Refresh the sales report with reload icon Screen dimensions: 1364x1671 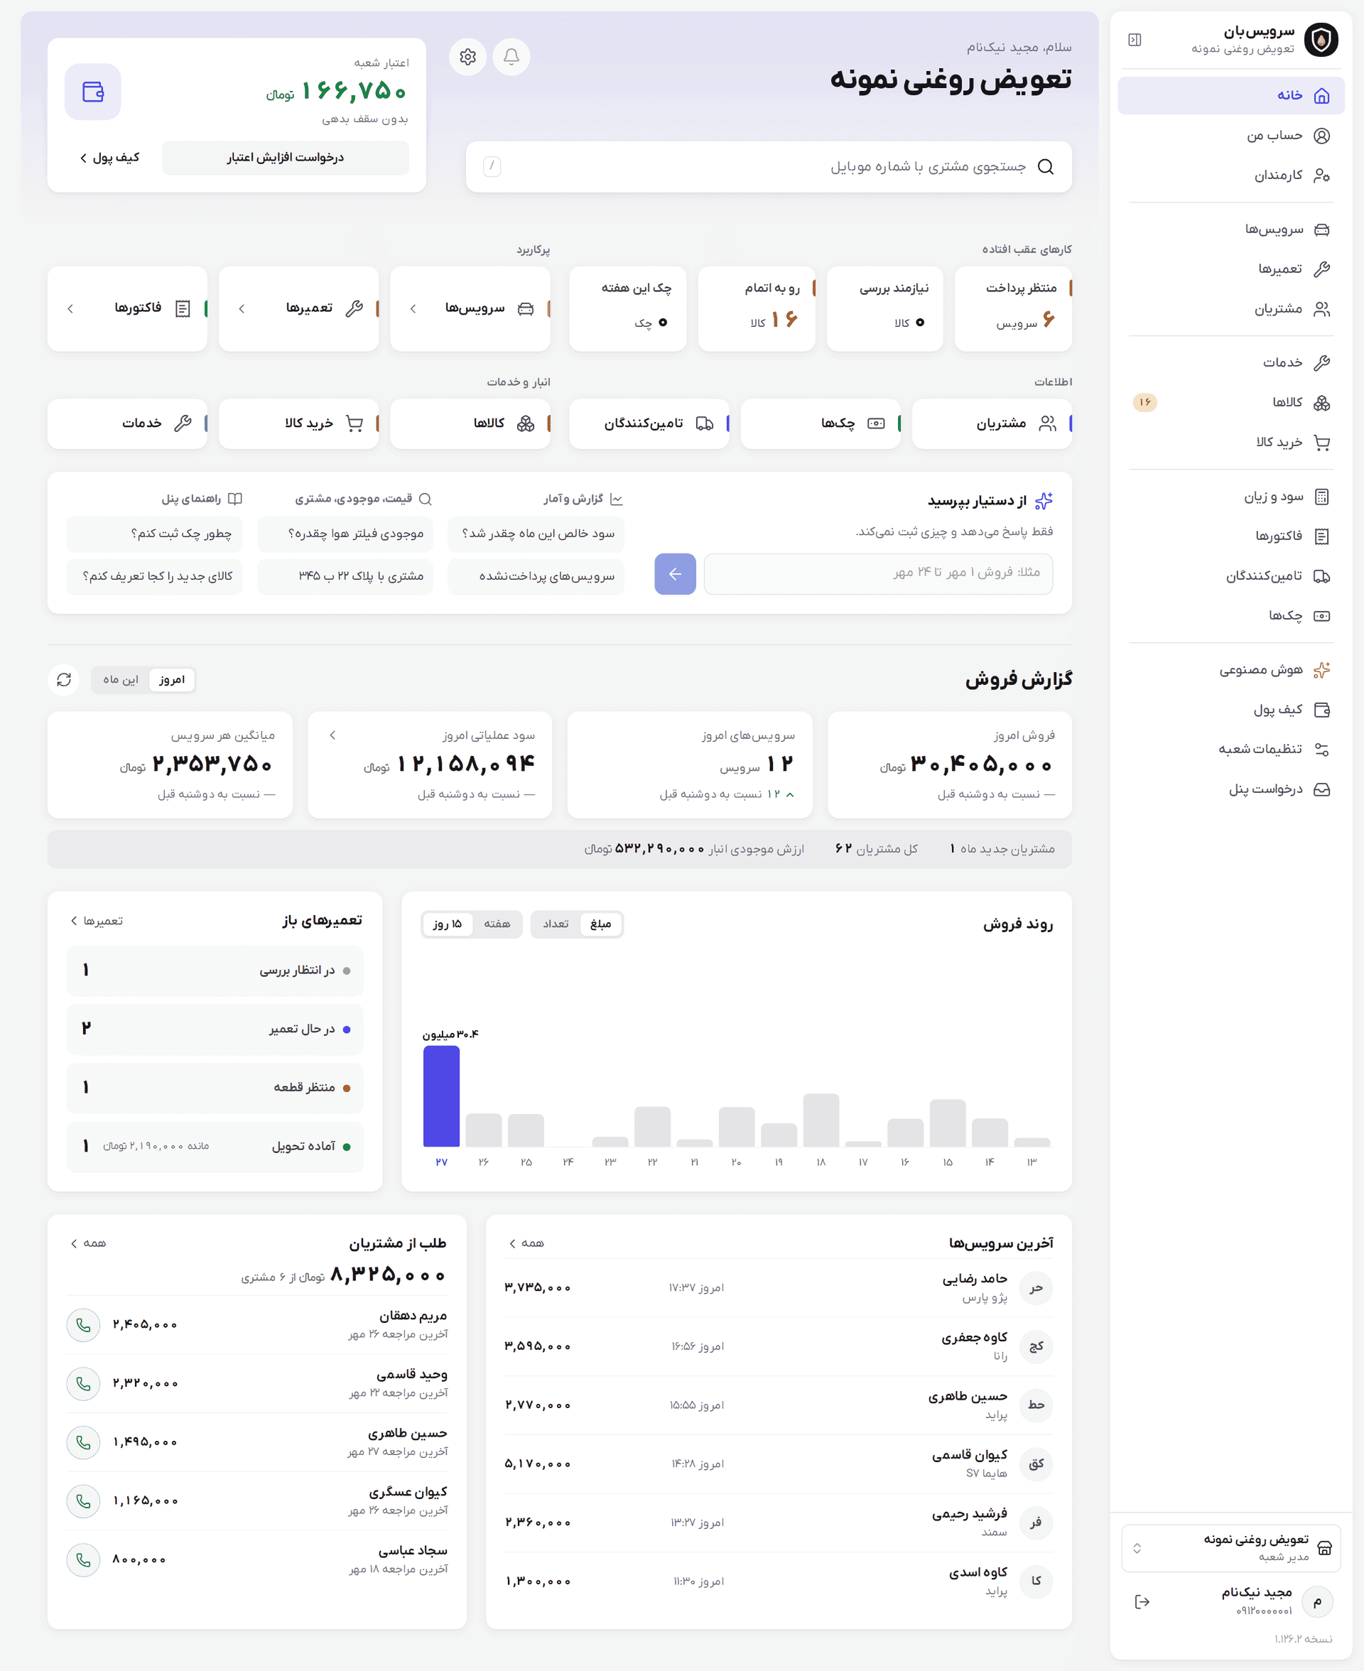64,680
